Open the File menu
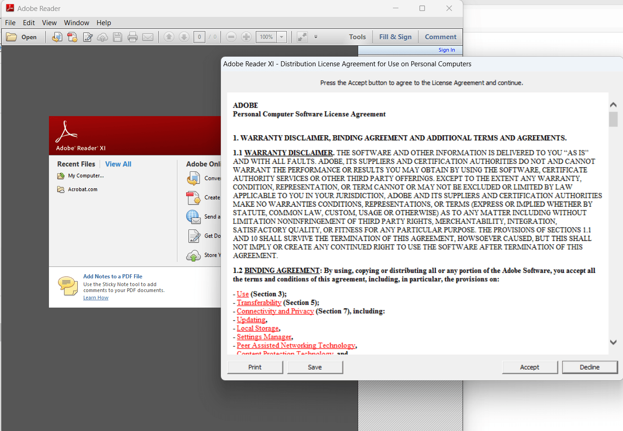This screenshot has height=431, width=623. 10,23
